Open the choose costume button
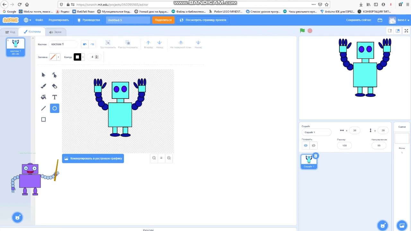Screen dimensions: 411x231 (x=18, y=218)
